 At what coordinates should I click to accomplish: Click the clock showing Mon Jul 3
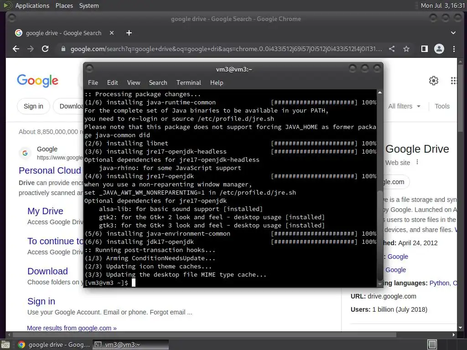442,5
